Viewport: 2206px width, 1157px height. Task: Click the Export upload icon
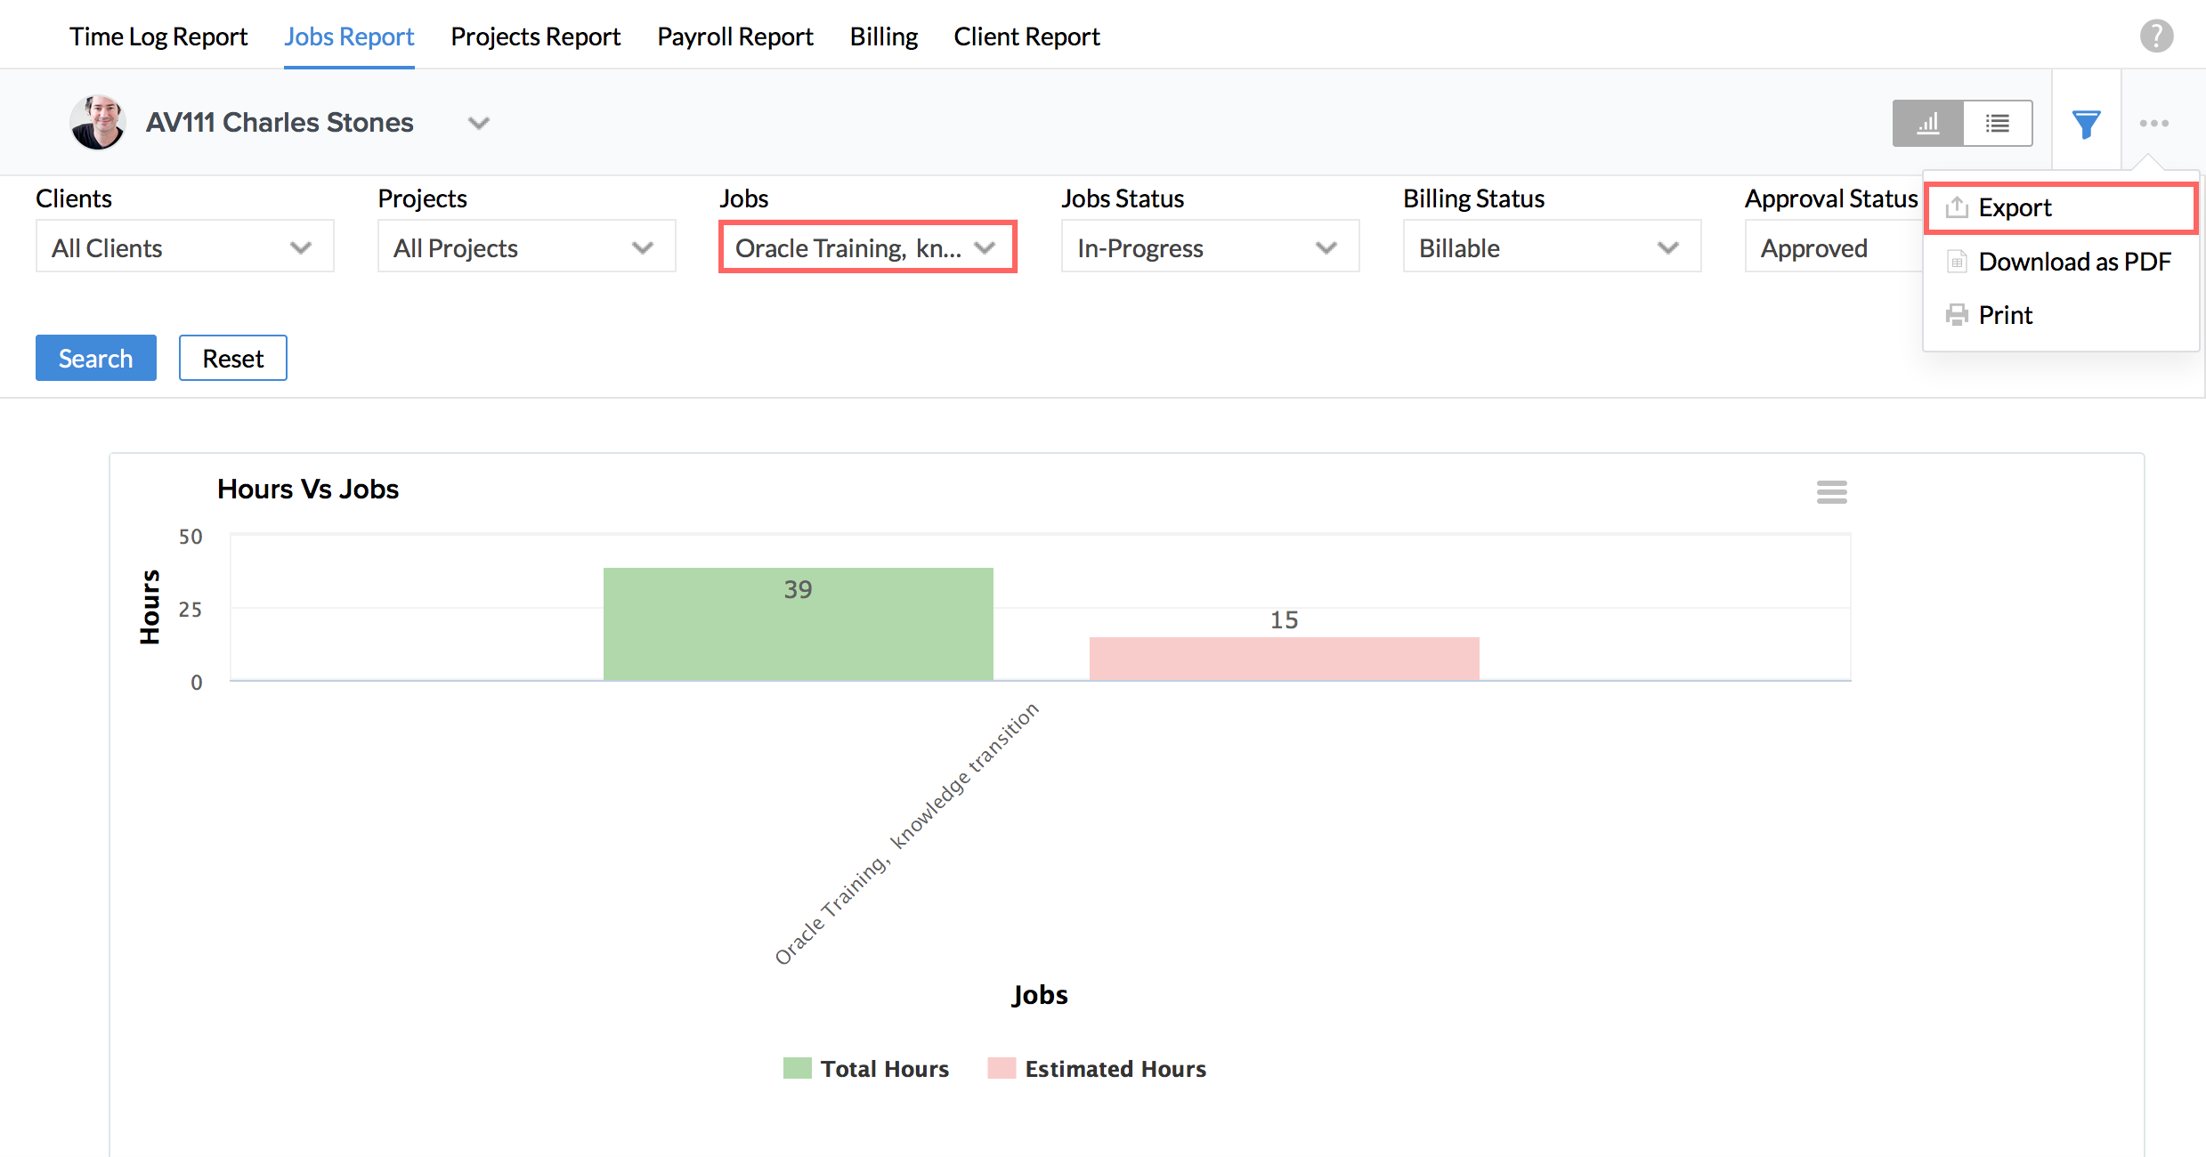point(1957,207)
